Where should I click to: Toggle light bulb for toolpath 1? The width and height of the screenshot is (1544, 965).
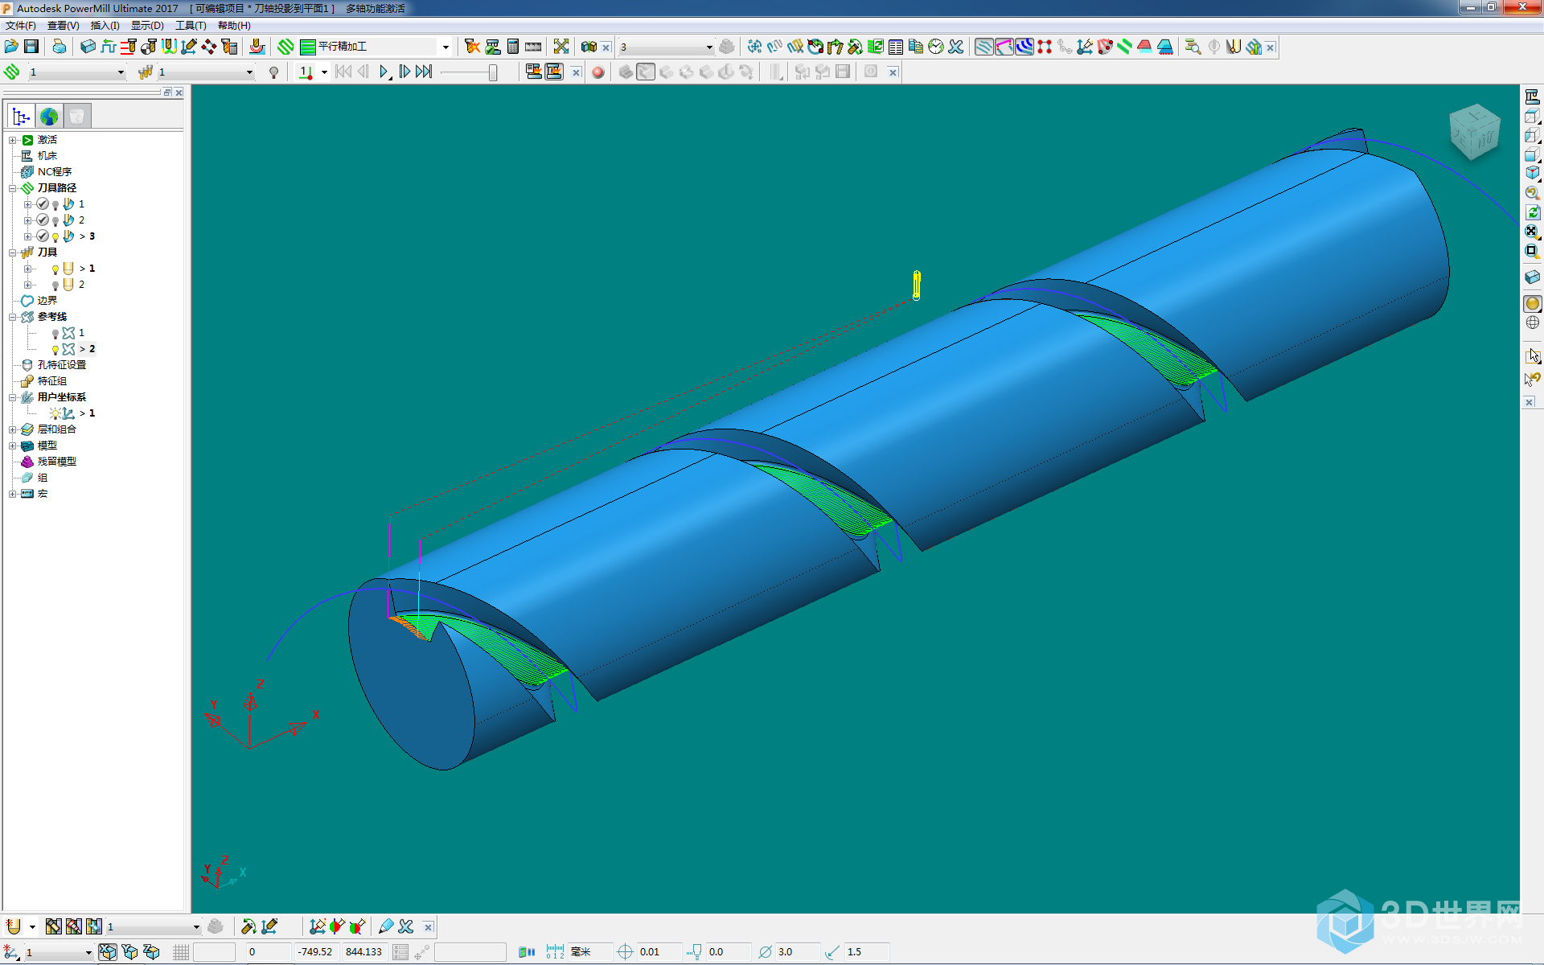(x=55, y=204)
